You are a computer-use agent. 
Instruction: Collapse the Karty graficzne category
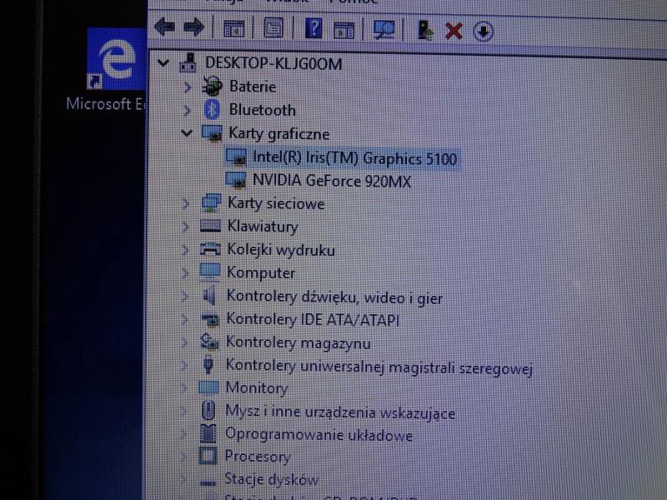(x=186, y=133)
